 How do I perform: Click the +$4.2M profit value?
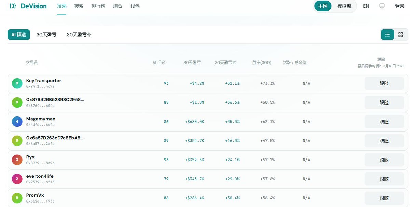197,83
